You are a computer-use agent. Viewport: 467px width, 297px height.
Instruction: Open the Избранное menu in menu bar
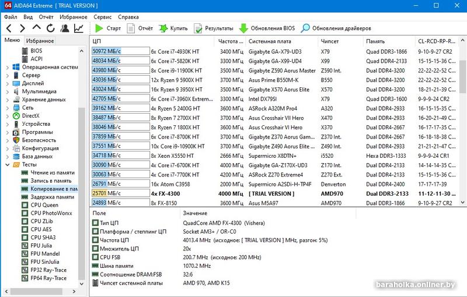tap(74, 17)
